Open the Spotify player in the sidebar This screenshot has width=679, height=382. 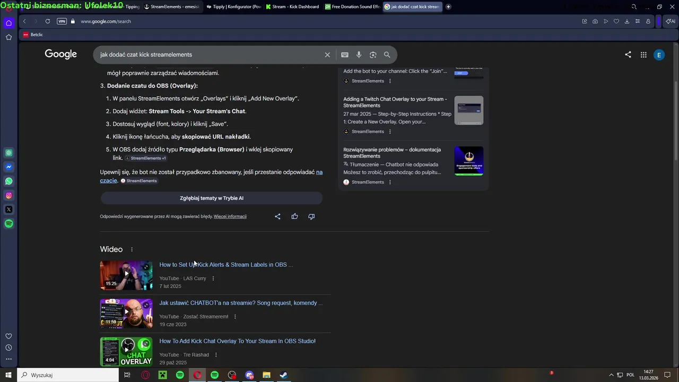coord(8,224)
